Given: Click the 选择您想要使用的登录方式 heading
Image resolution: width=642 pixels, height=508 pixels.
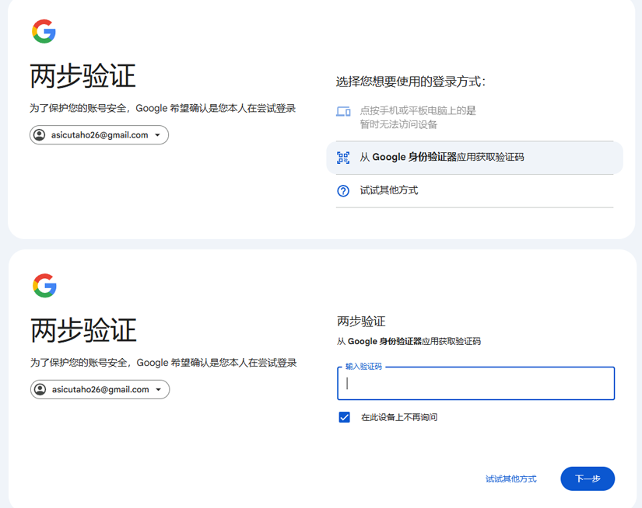Looking at the screenshot, I should 411,82.
